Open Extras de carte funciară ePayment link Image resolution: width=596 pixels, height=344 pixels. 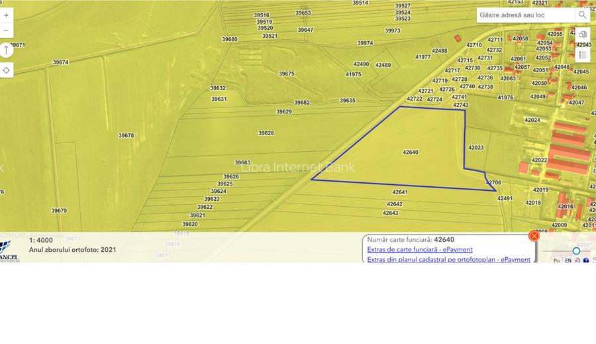[x=419, y=249]
